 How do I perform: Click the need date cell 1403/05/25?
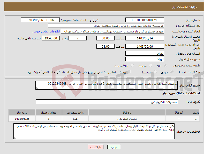coord(22,119)
